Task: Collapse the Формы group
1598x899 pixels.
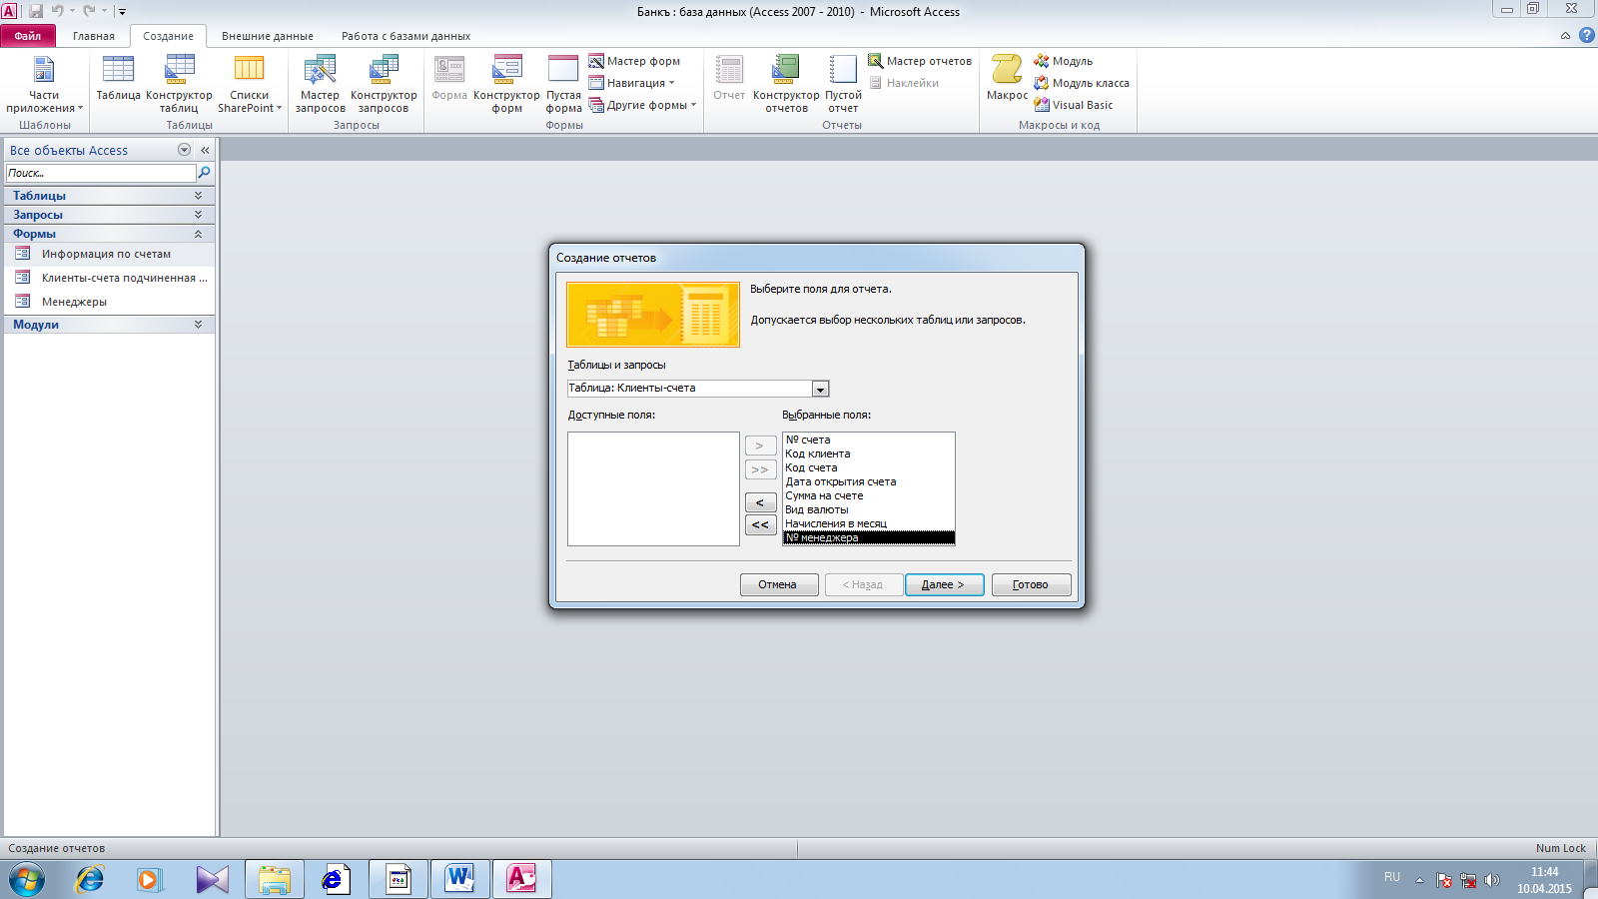Action: coord(109,234)
